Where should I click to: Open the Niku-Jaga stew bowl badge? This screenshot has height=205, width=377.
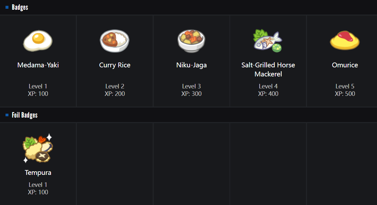[x=191, y=40]
